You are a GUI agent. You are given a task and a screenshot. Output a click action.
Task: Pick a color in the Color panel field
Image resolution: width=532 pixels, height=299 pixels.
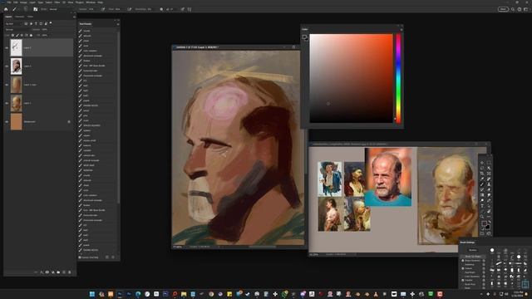[x=351, y=78]
